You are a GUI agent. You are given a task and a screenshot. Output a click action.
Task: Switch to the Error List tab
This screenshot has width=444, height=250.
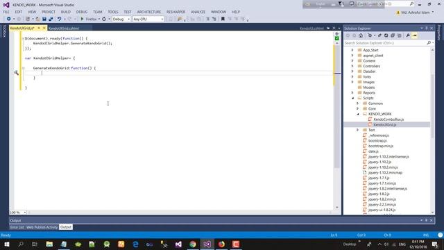pyautogui.click(x=17, y=227)
